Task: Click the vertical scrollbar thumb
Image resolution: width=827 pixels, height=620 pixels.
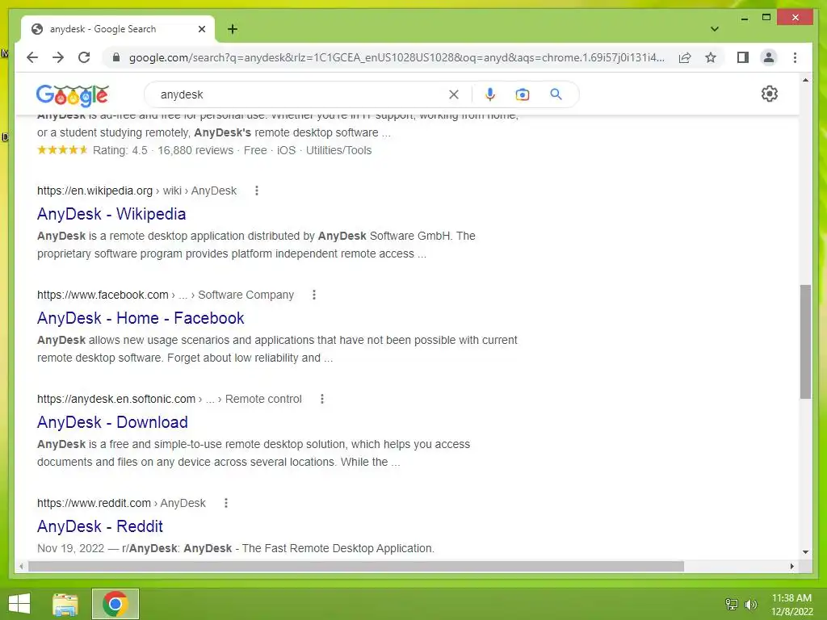Action: pyautogui.click(x=805, y=341)
